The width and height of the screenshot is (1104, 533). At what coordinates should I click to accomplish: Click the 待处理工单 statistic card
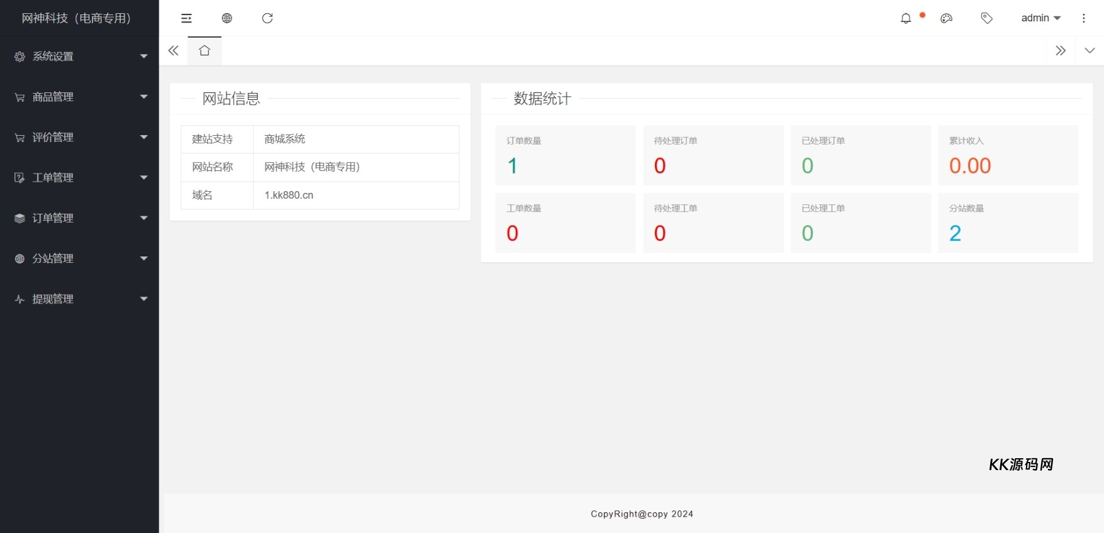pyautogui.click(x=713, y=223)
